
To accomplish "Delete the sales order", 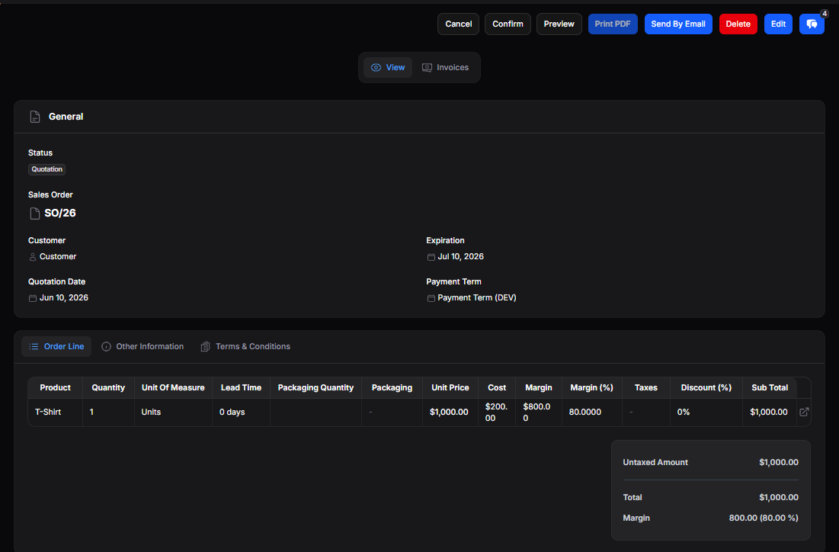I will (x=738, y=24).
